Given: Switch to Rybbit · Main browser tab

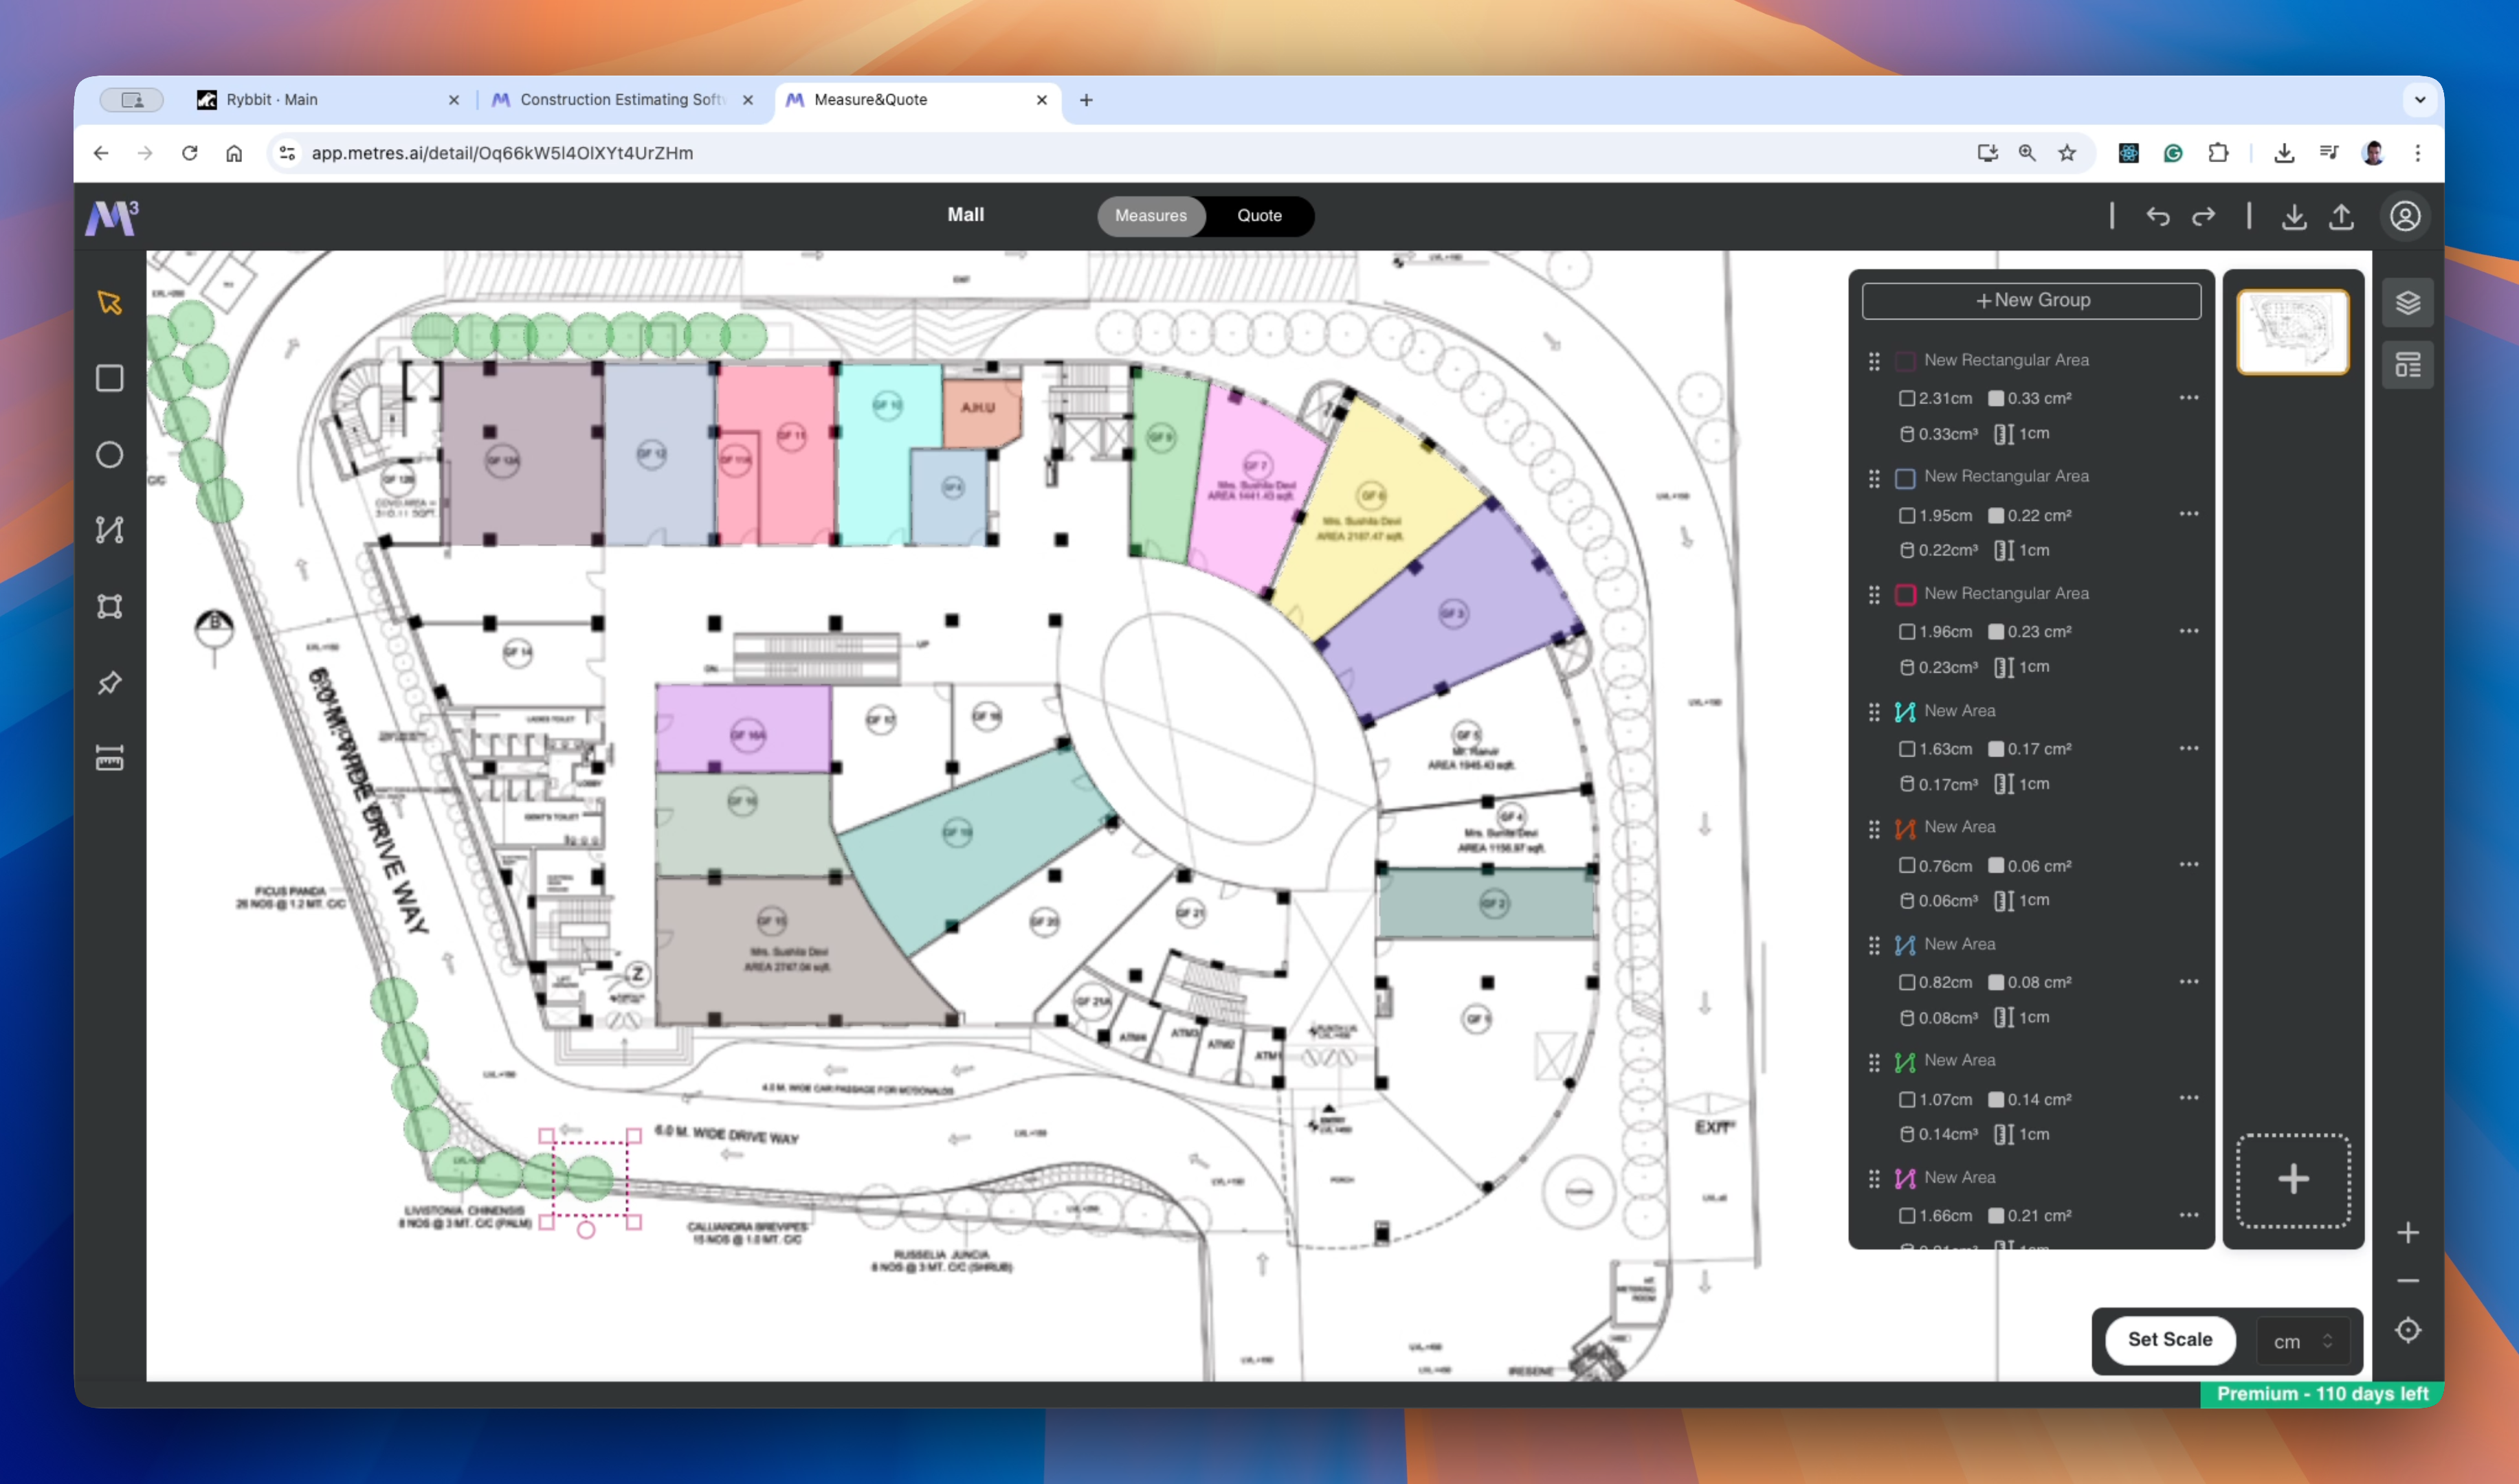Looking at the screenshot, I should pyautogui.click(x=272, y=100).
